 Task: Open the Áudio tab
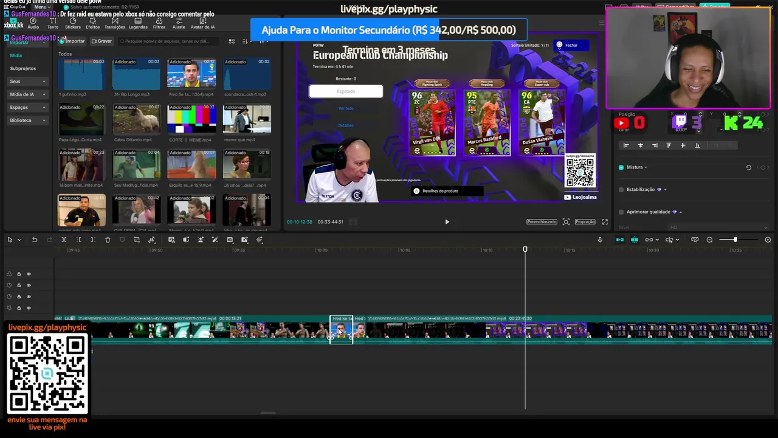coord(33,24)
